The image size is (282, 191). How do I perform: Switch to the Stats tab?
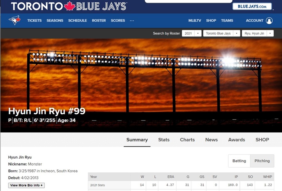164,140
